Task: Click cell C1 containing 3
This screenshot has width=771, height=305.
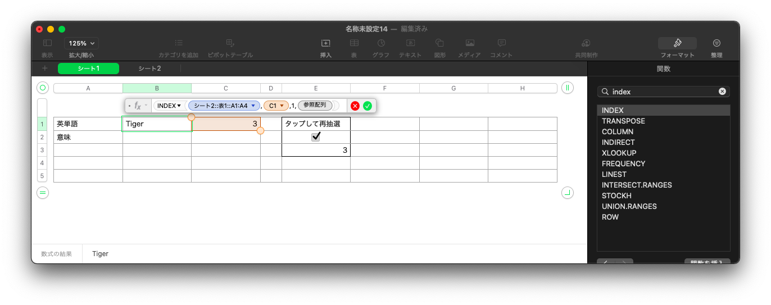Action: pyautogui.click(x=226, y=124)
